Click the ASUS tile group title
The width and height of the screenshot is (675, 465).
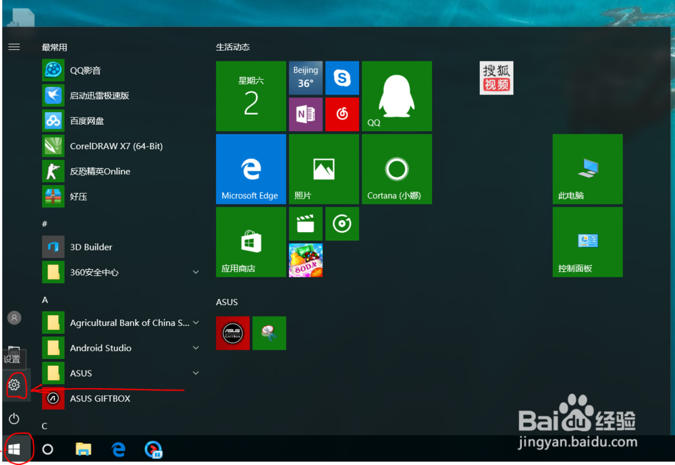pyautogui.click(x=227, y=302)
